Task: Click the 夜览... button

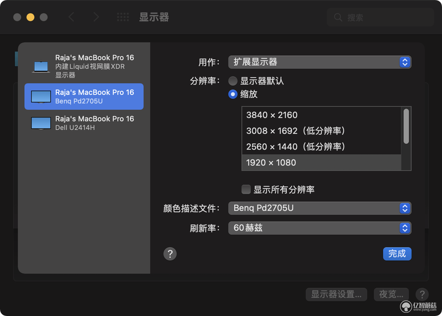Action: point(391,294)
